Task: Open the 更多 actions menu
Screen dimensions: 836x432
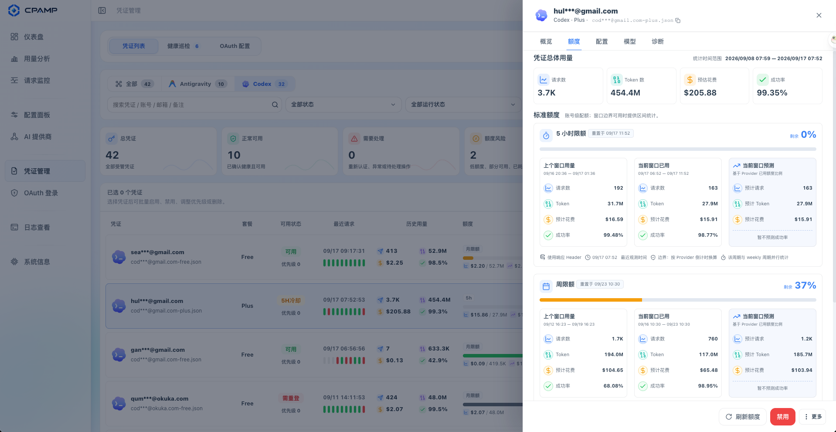Action: pyautogui.click(x=812, y=417)
